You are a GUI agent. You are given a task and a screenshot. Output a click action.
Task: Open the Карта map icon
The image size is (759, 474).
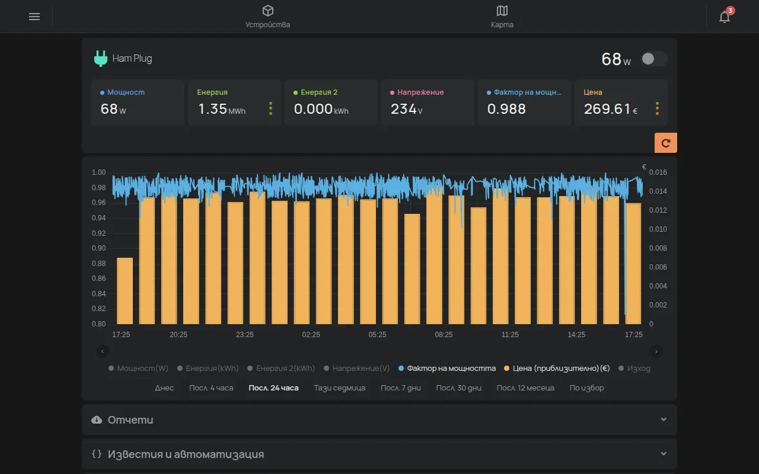[502, 11]
